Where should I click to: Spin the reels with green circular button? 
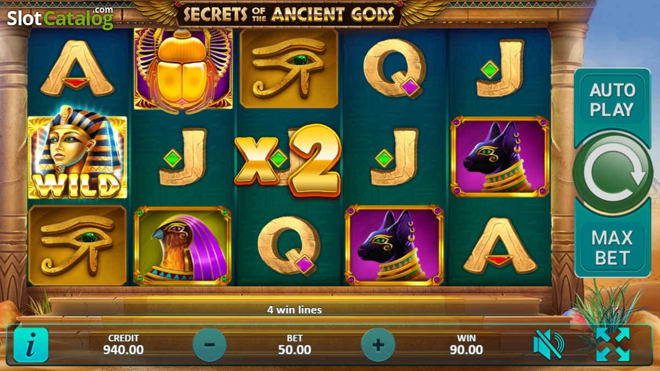click(613, 172)
